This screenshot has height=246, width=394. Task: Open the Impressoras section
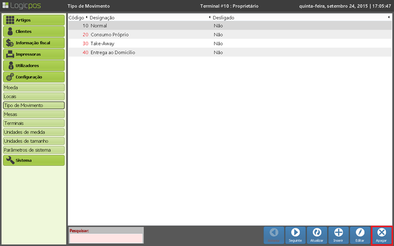pyautogui.click(x=34, y=54)
